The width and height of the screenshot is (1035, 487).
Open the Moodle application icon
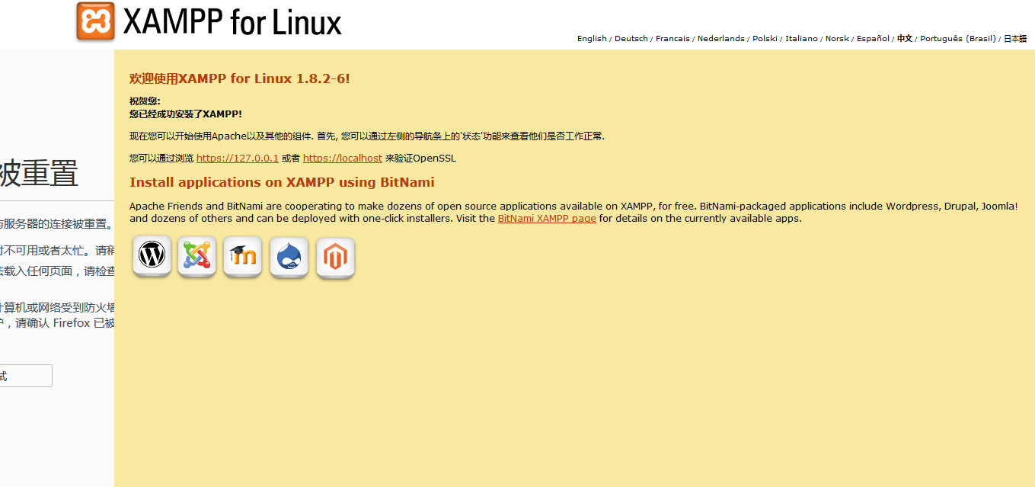tap(243, 256)
